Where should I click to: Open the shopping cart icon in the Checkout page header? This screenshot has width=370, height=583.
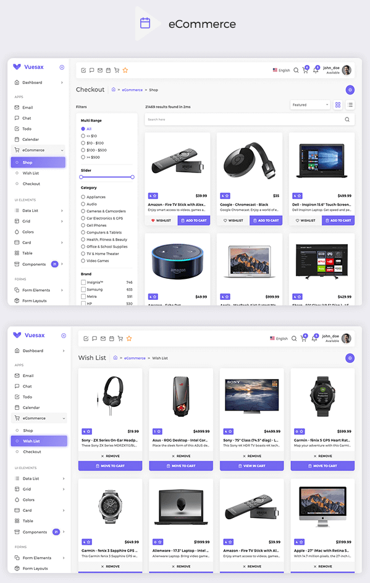pos(305,70)
